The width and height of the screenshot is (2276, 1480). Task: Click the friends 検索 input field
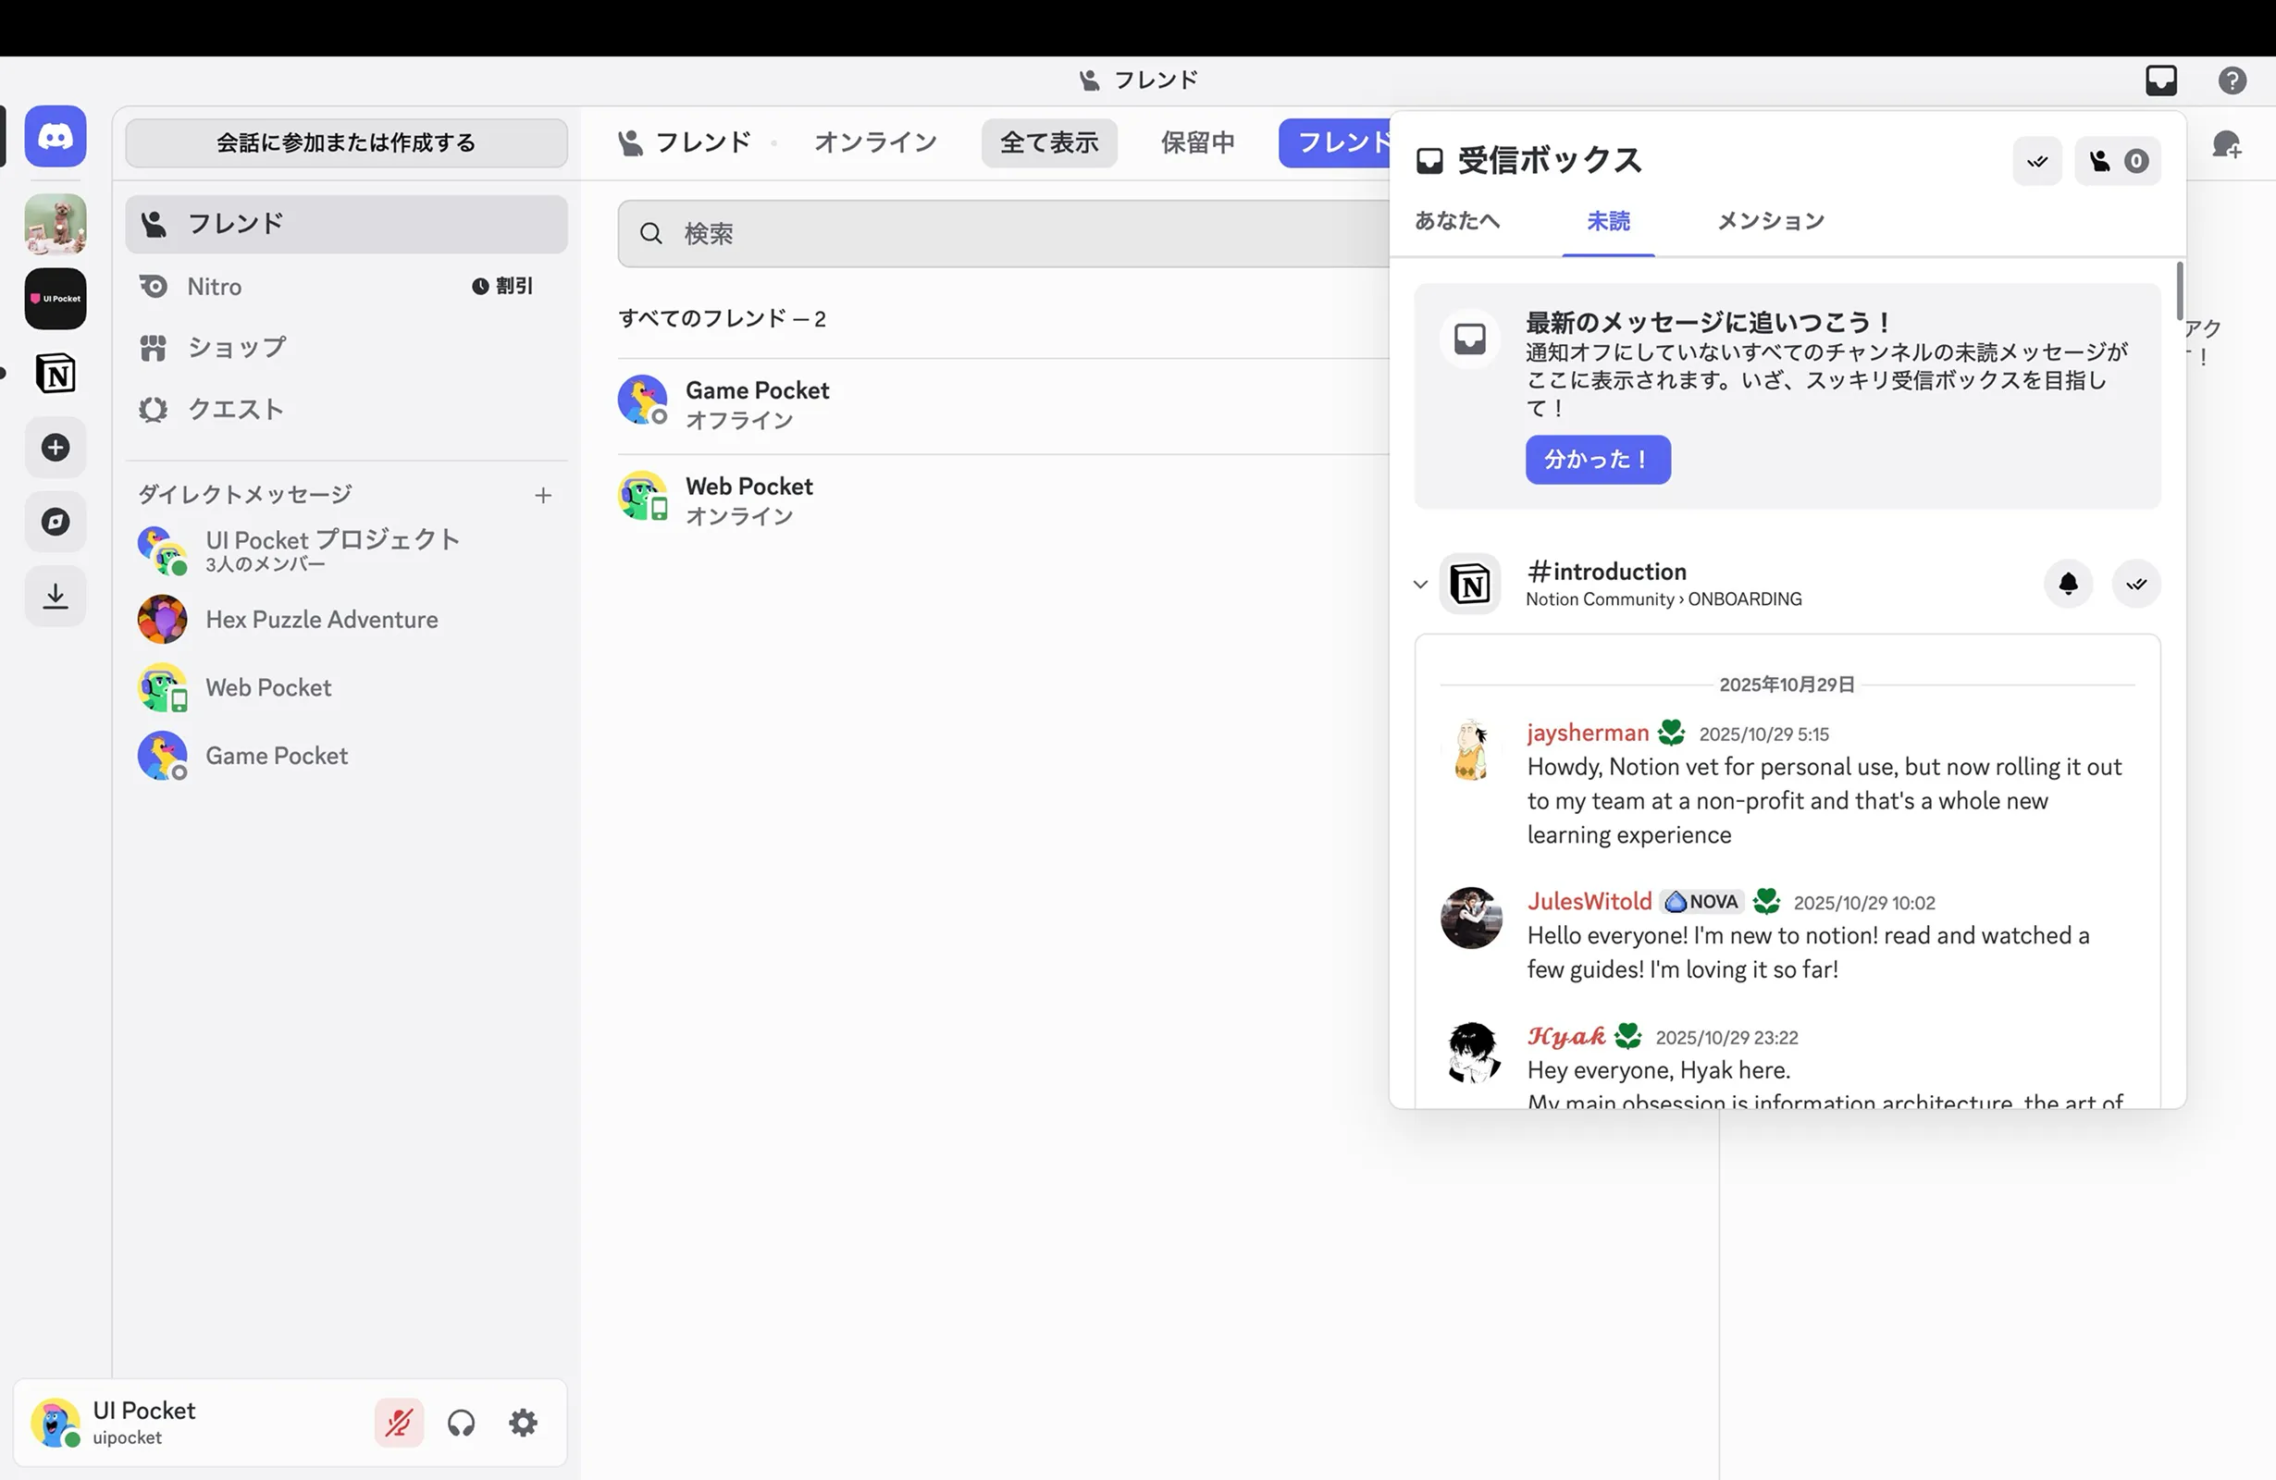tap(1003, 233)
